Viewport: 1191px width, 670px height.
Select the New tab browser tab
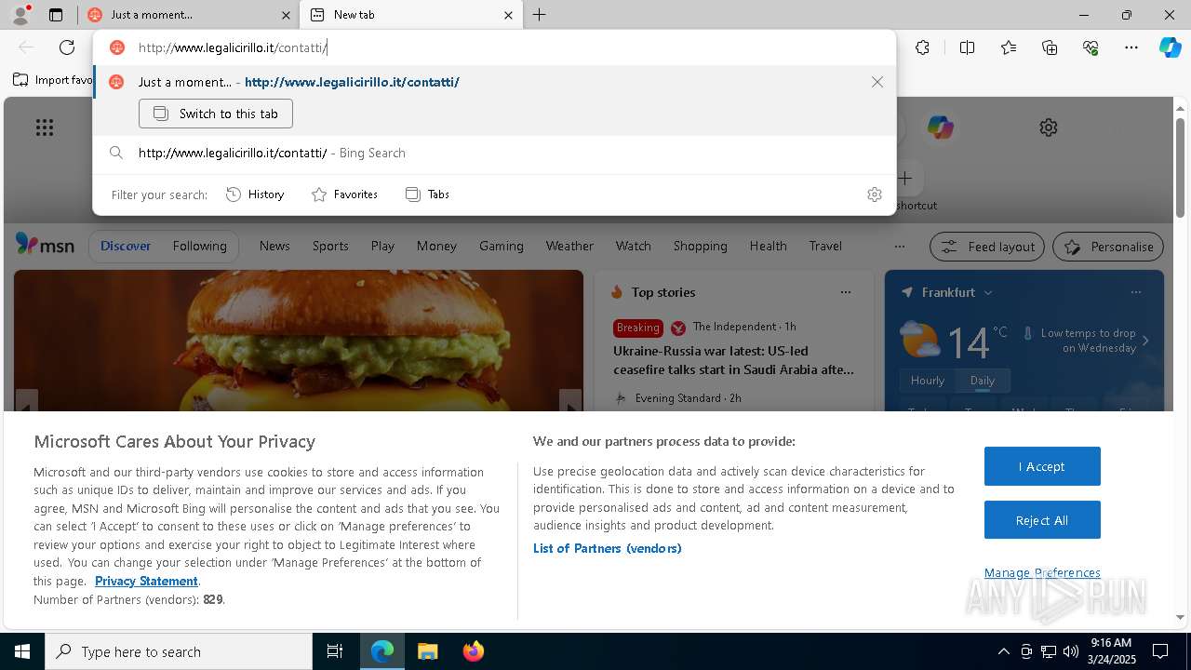pyautogui.click(x=410, y=15)
